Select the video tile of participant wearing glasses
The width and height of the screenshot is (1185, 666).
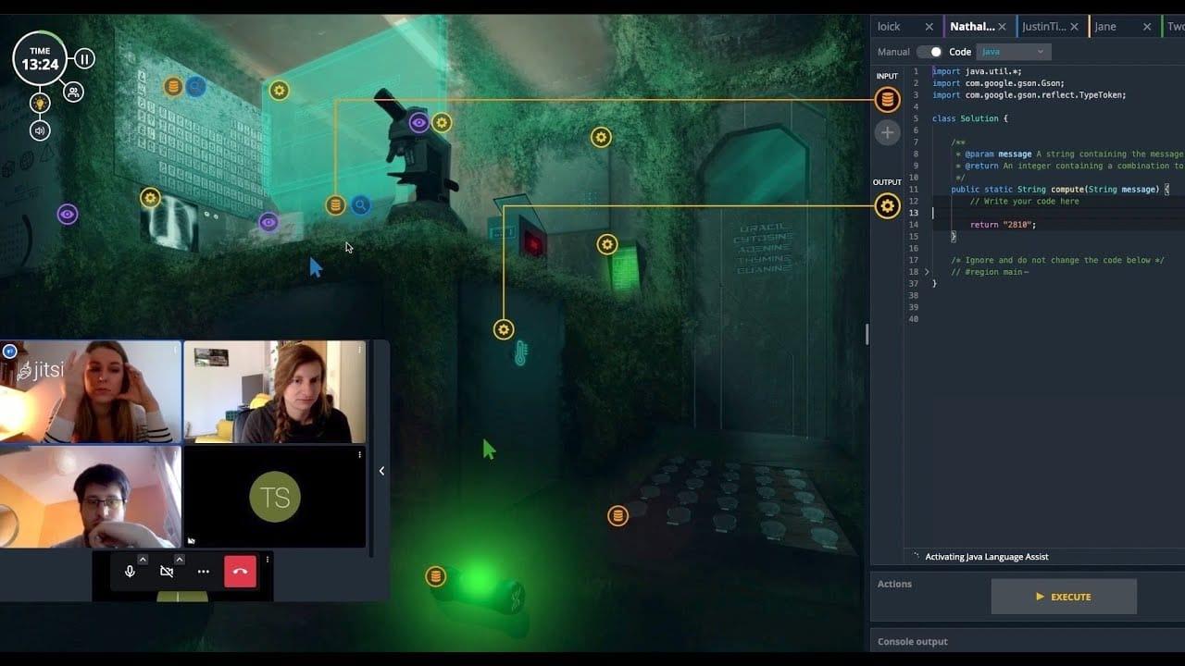pyautogui.click(x=90, y=497)
